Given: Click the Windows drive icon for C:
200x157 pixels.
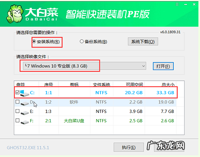Looking at the screenshot, I should click(x=25, y=93).
